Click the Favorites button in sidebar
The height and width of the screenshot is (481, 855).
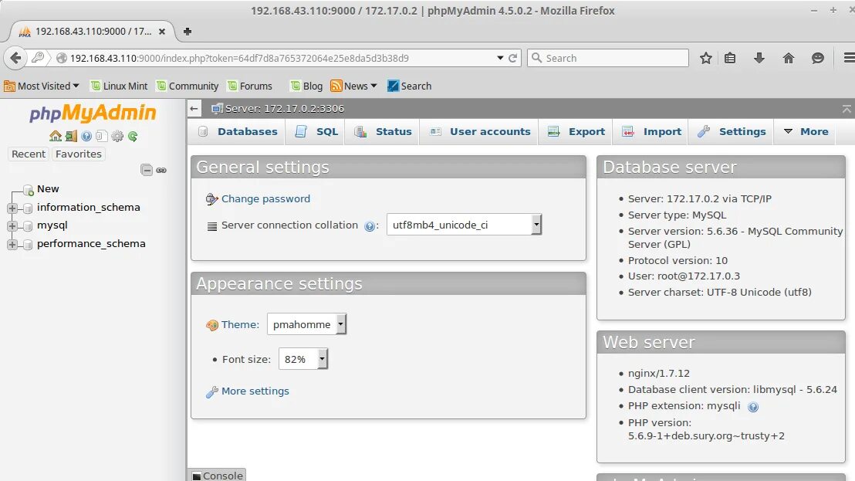point(79,154)
